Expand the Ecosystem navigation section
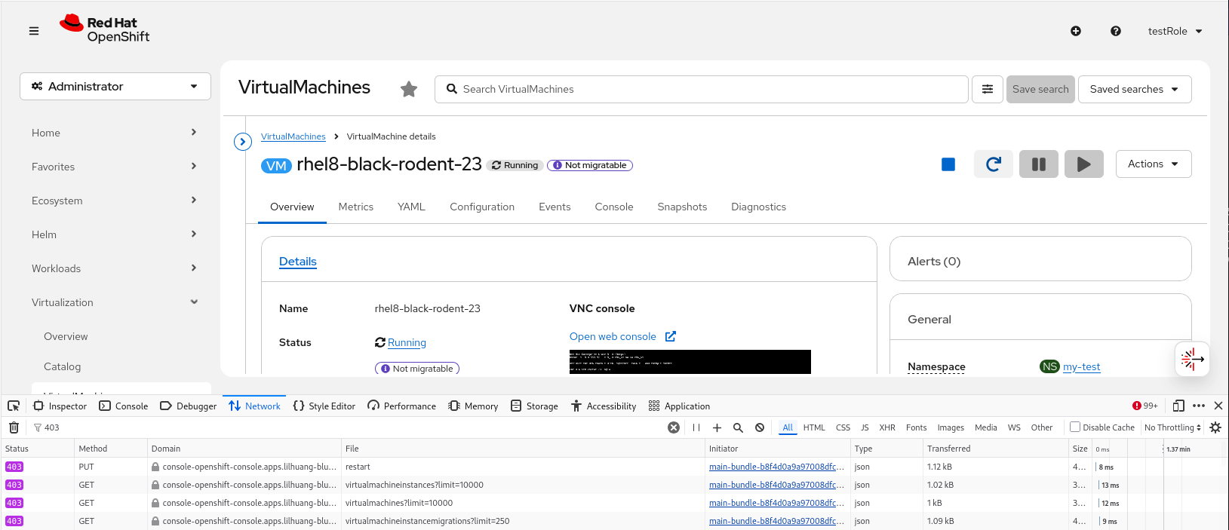1229x530 pixels. click(115, 201)
